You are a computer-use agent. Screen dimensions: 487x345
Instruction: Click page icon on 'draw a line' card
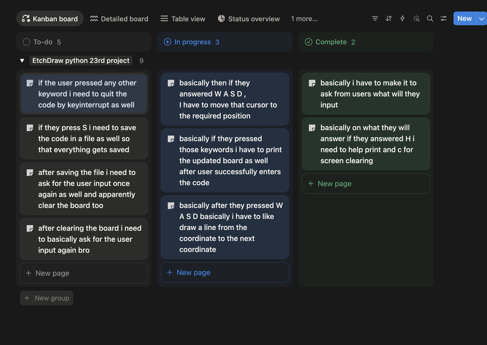click(171, 206)
